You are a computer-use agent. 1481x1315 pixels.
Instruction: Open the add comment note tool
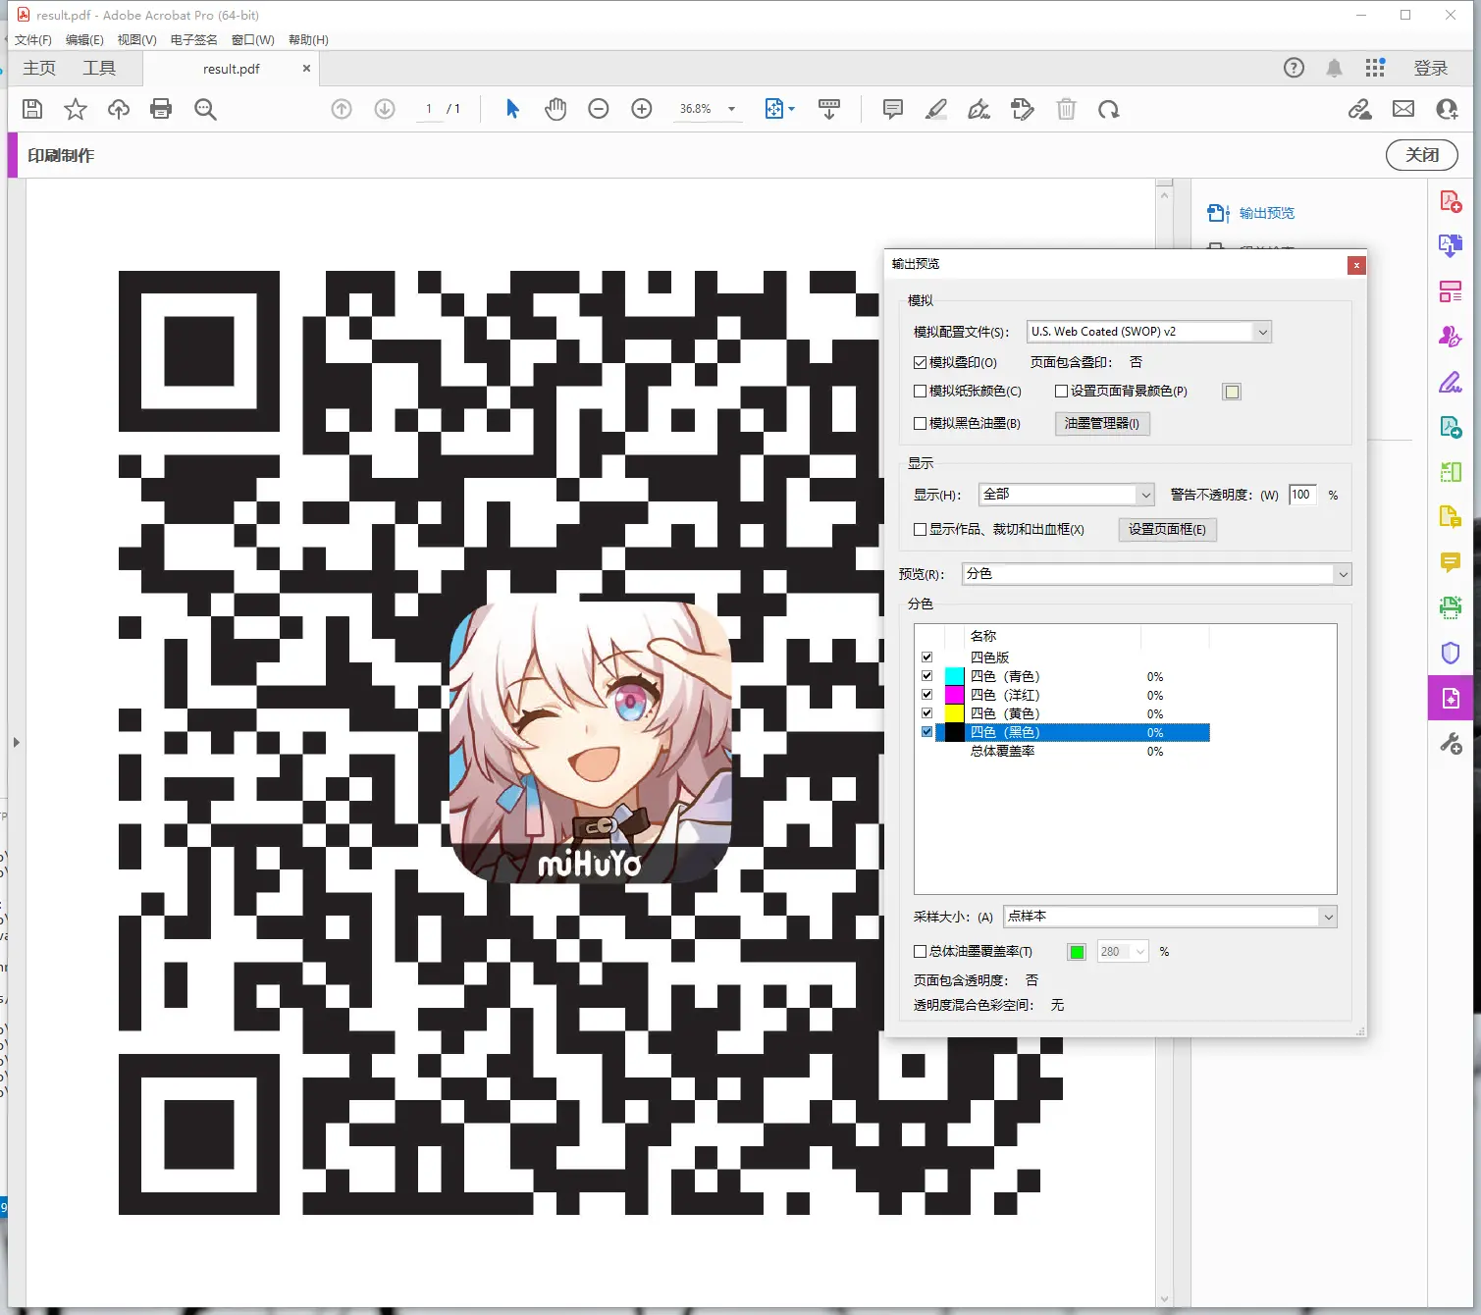892,109
